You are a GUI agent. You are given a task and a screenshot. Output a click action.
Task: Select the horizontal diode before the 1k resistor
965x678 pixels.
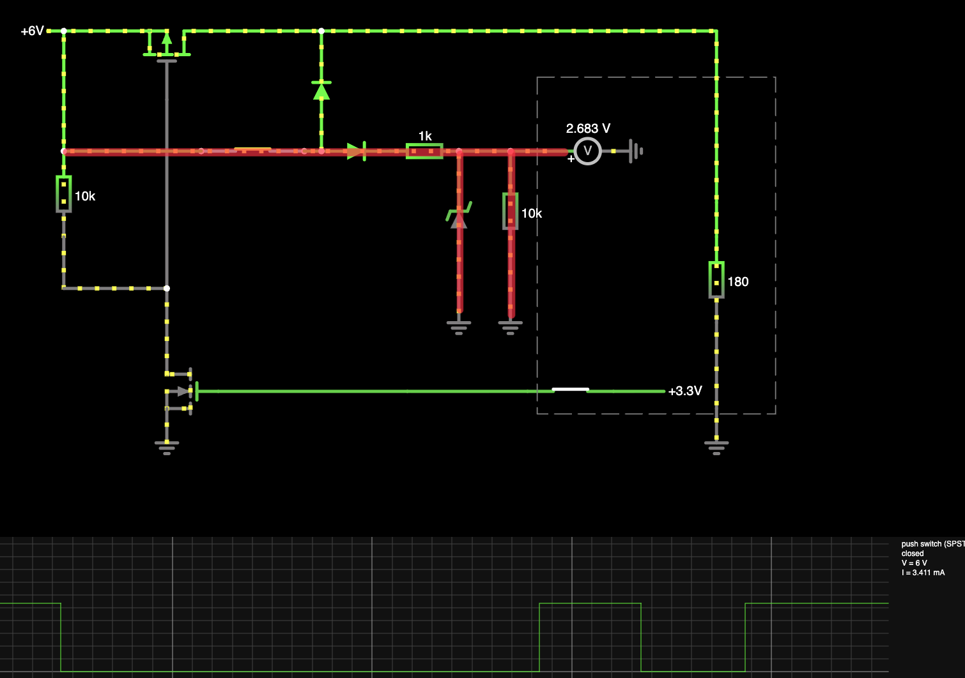pyautogui.click(x=356, y=151)
